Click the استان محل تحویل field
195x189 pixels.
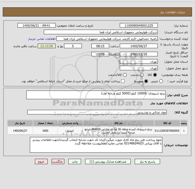coord(139,62)
